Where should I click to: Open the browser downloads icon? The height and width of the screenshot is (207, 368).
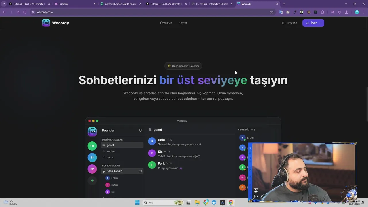(x=346, y=12)
